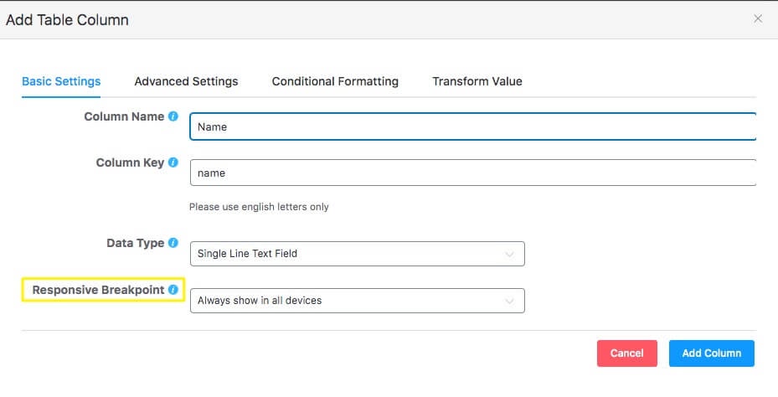Open the Data Type dropdown
Screen dimensions: 778x397
tap(358, 254)
